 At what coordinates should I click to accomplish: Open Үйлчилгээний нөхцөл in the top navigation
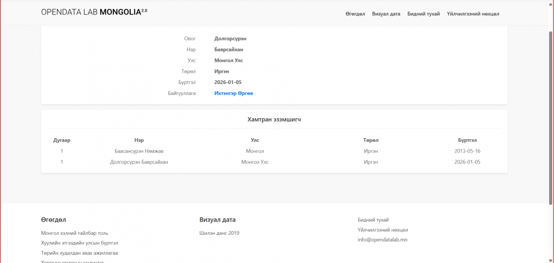click(473, 14)
